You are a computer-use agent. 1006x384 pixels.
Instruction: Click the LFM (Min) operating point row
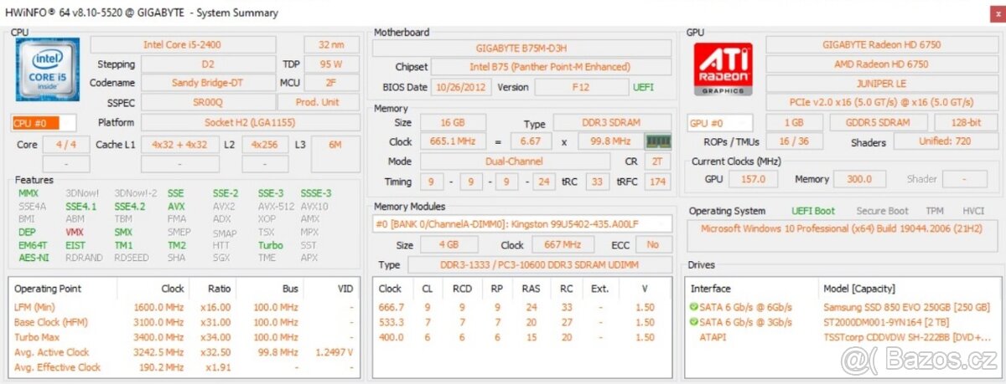[x=184, y=307]
